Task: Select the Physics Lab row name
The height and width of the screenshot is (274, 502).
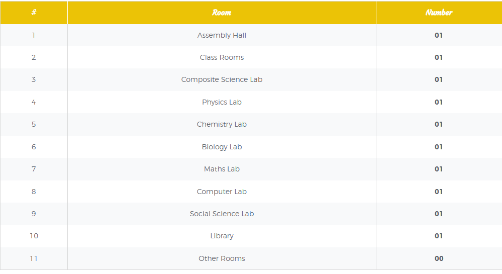Action: (x=222, y=102)
